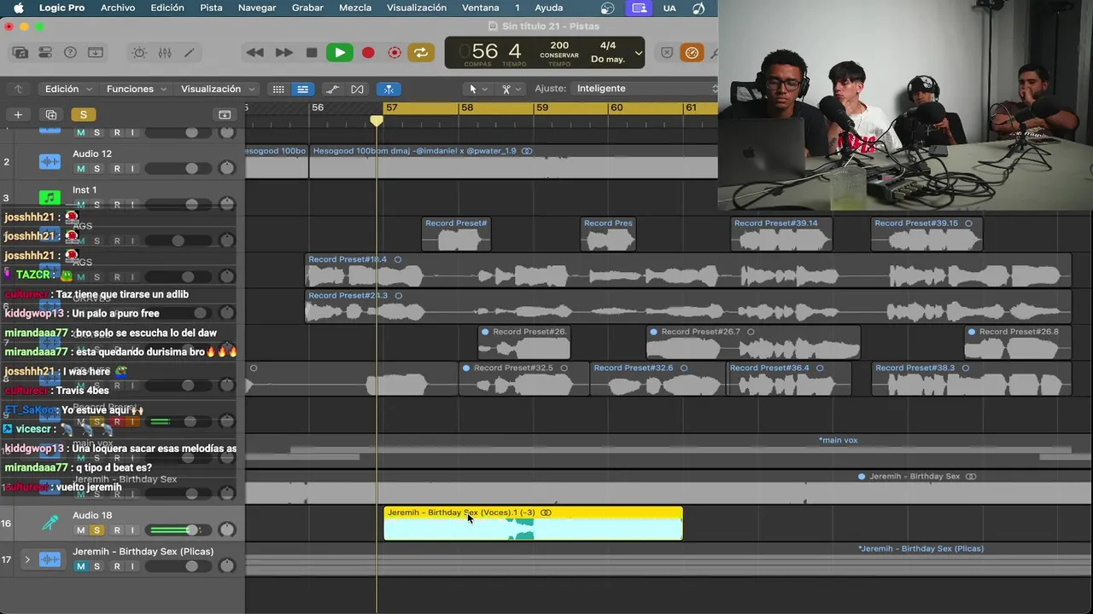Screen dimensions: 1093x614
Task: Open the Mixer faders icon
Action: pos(165,53)
